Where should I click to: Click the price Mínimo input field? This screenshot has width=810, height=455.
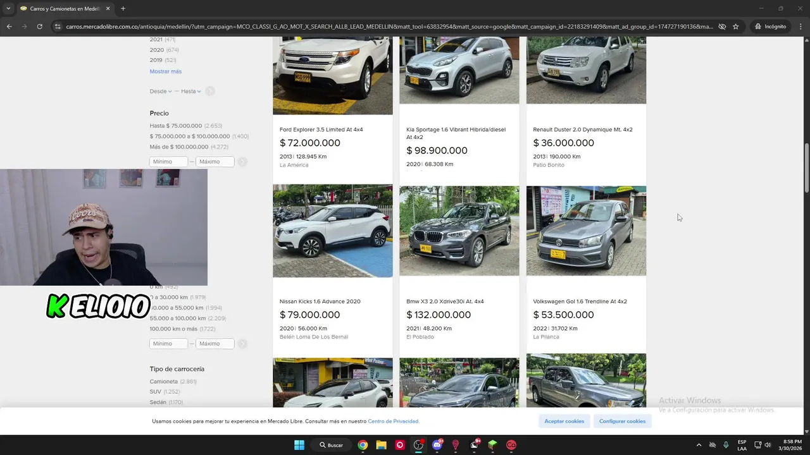pyautogui.click(x=168, y=162)
